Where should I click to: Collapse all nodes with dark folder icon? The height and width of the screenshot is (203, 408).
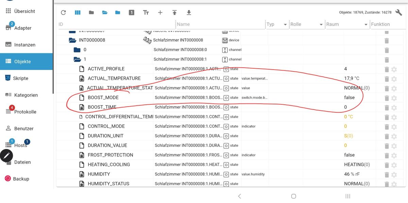point(91,13)
